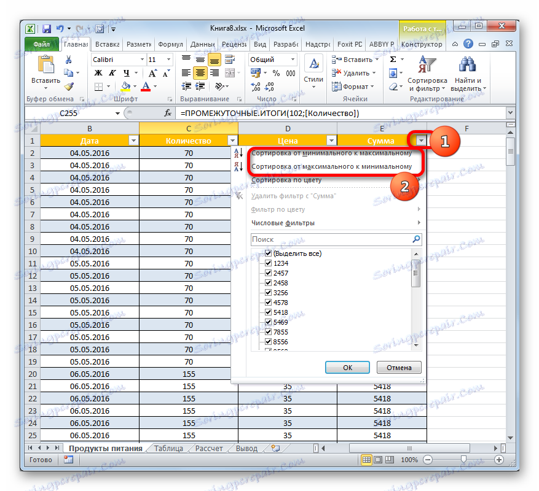Uncheck the 1234 value in the filter list
Viewport: 539px width, 491px height.
[x=269, y=263]
